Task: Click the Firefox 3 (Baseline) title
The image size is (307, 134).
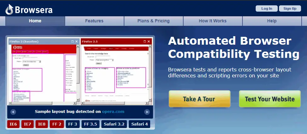Action: [x=24, y=42]
